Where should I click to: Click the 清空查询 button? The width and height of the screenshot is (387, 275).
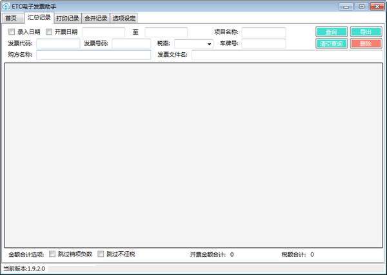(x=332, y=44)
